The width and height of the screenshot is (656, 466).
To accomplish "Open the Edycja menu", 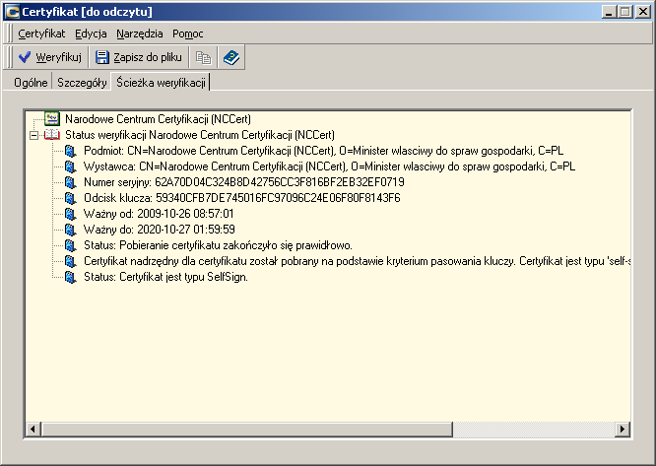I will (91, 33).
